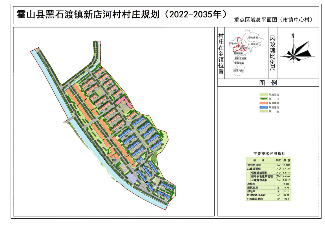Select the blue 规划建筑 legend swatch
325x229 pixels.
[263, 107]
